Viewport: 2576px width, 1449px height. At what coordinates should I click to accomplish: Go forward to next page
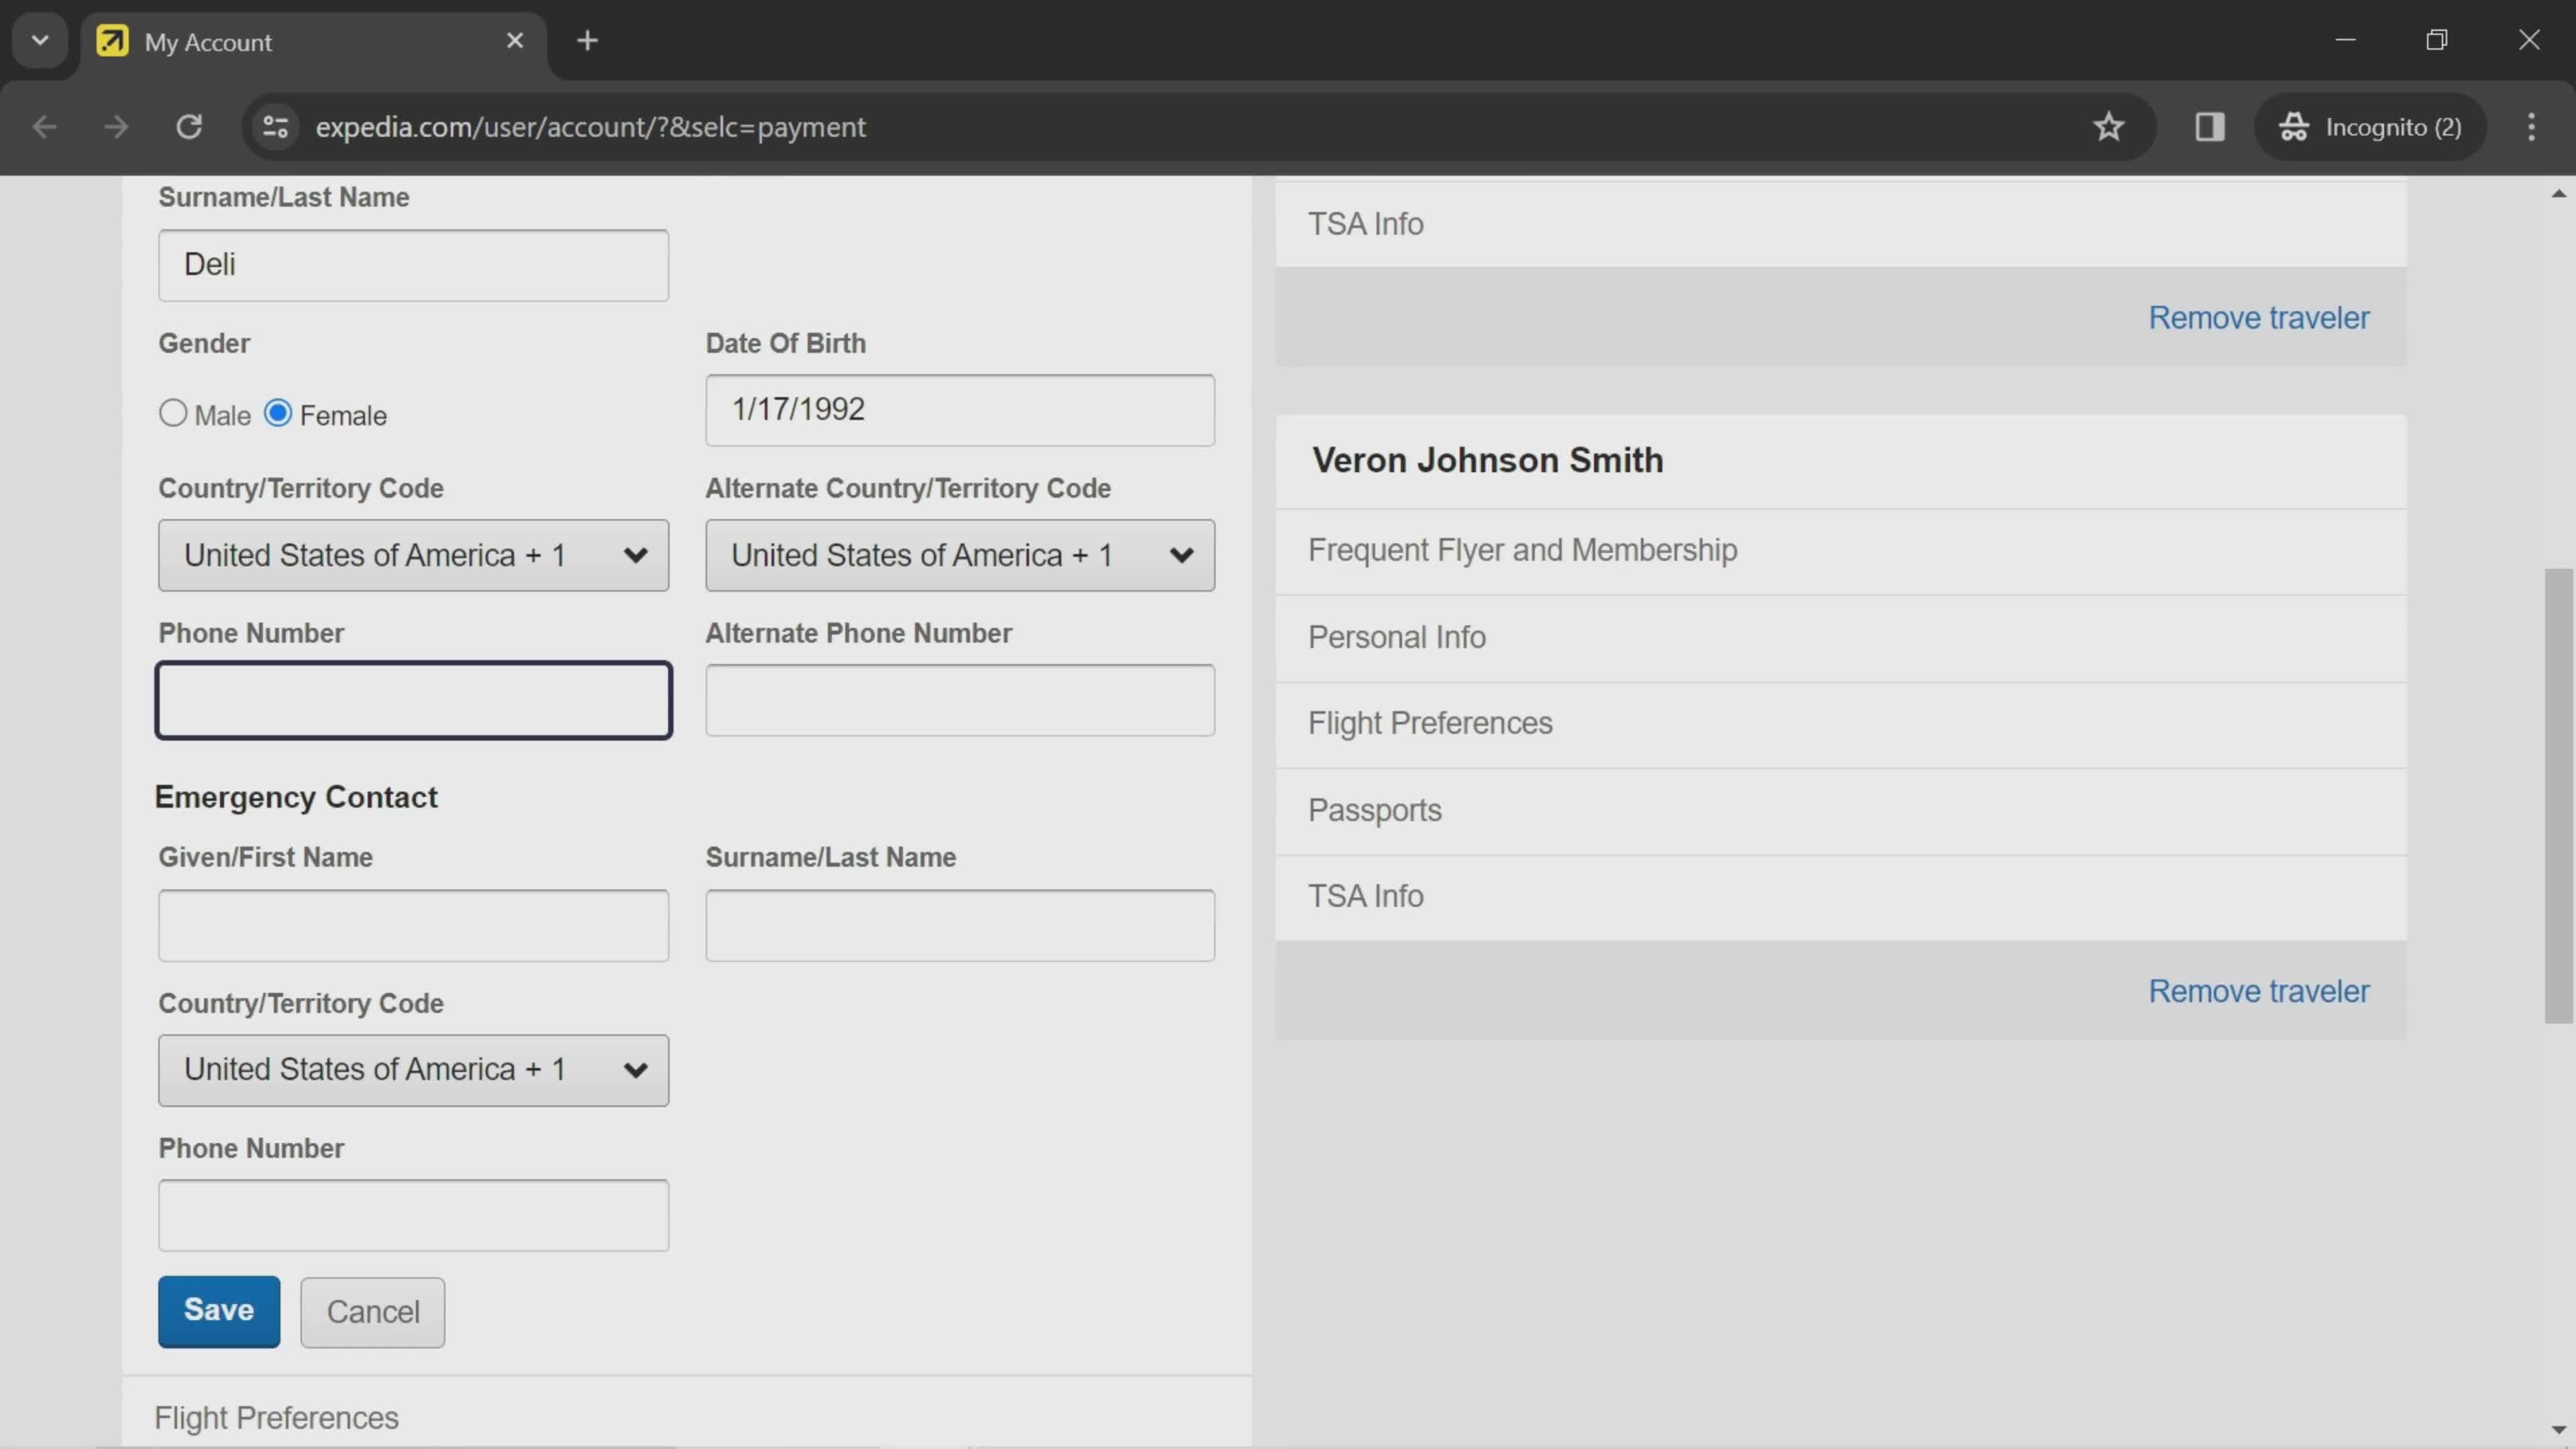[x=116, y=127]
